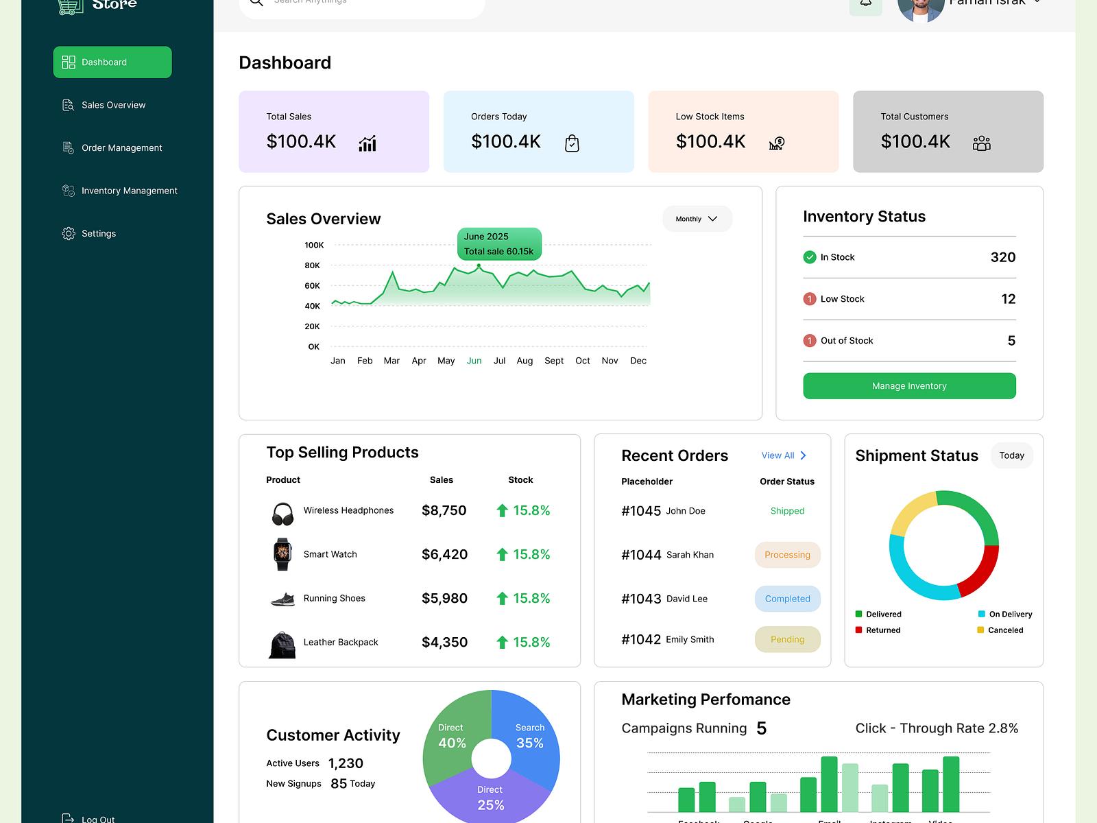
Task: Select Jun on the chart month axis
Action: click(474, 361)
